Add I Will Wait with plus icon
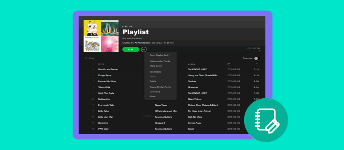Viewport: 344px width, 150px height. [x=93, y=129]
